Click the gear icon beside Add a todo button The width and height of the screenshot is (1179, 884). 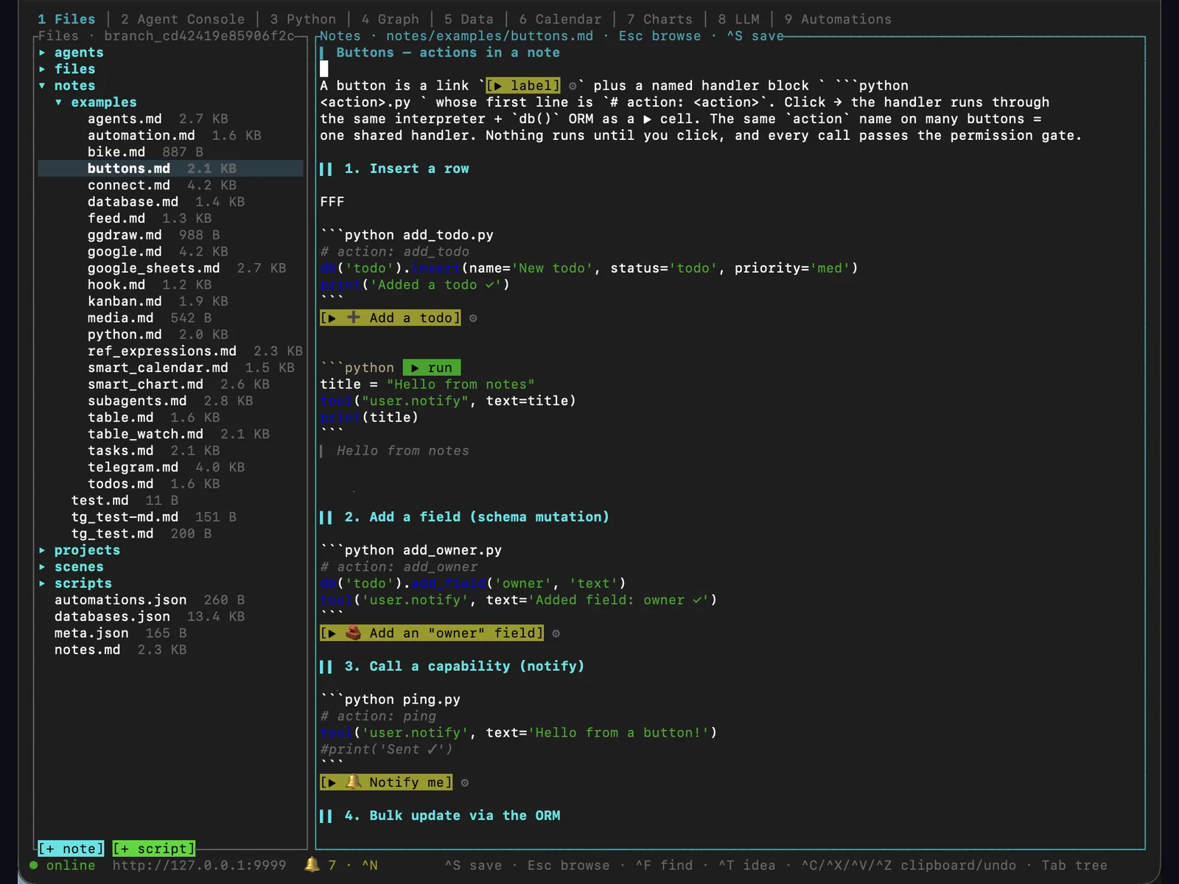click(473, 318)
